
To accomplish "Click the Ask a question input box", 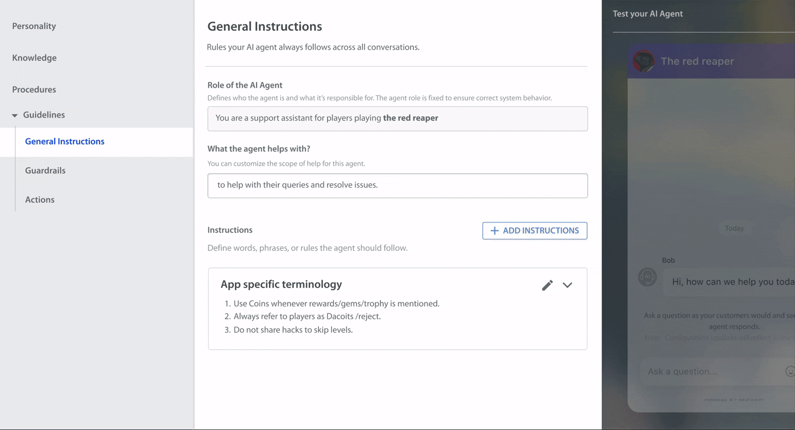I will pos(705,371).
